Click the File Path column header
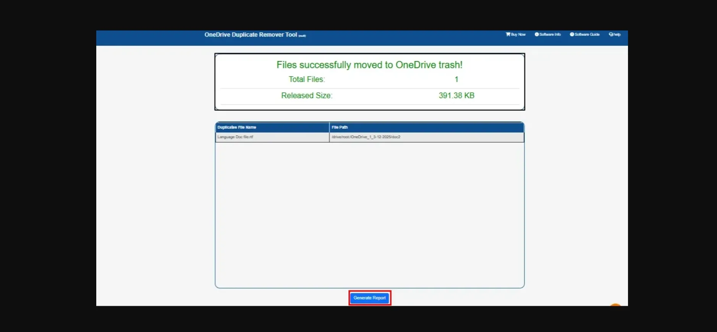The width and height of the screenshot is (717, 332). (340, 127)
